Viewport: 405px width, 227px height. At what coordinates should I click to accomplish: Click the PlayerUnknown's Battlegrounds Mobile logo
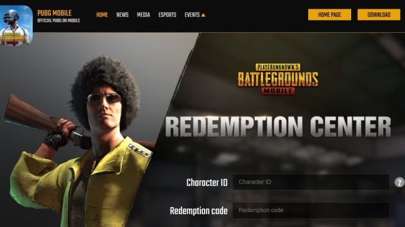[278, 79]
